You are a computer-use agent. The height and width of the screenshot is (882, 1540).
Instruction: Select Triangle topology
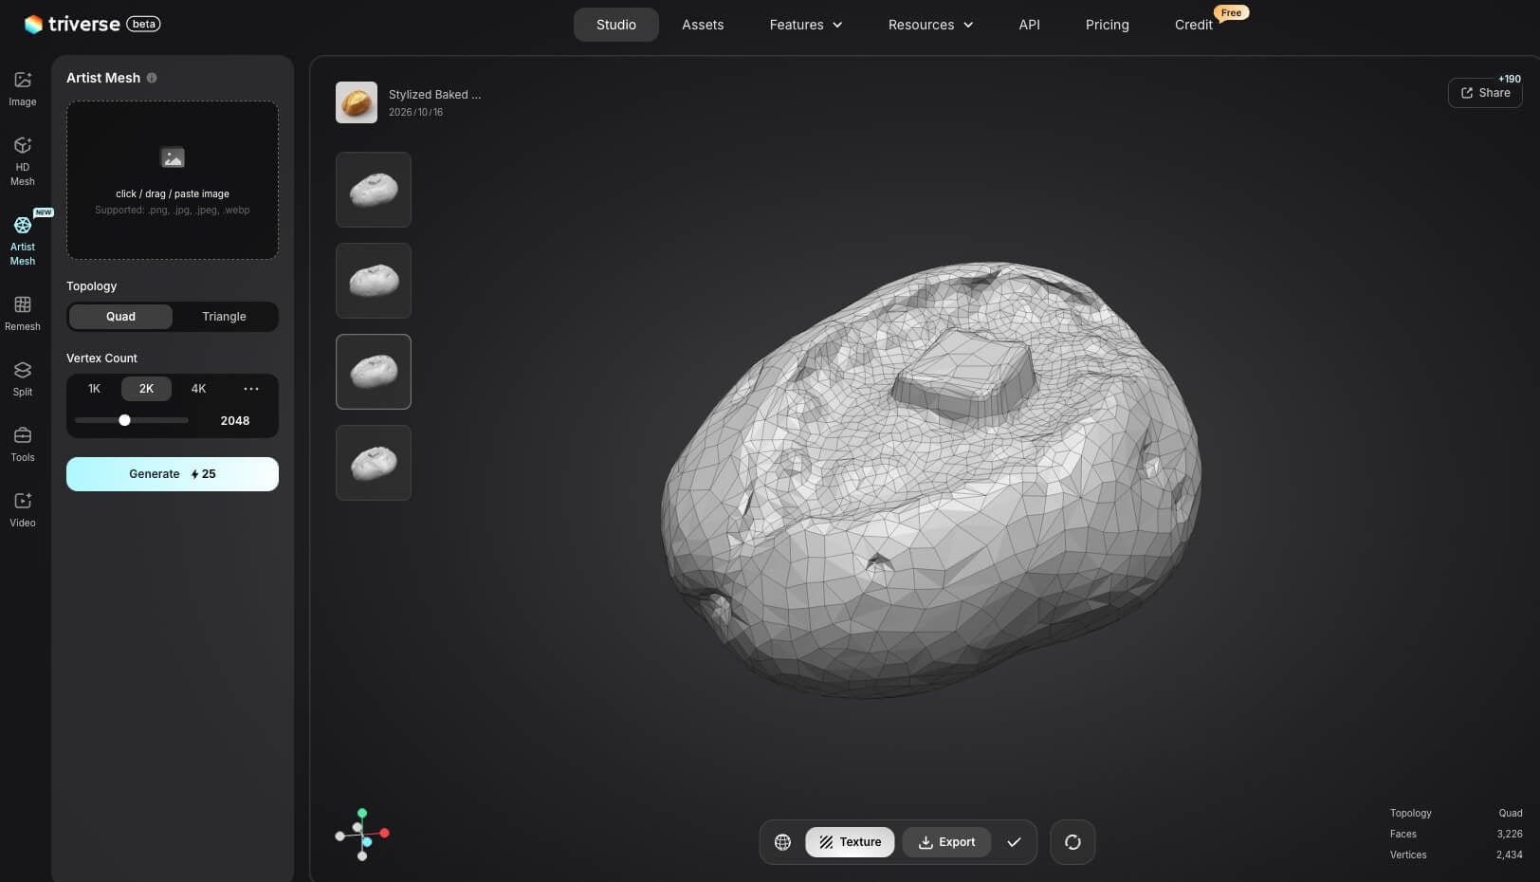pos(224,317)
